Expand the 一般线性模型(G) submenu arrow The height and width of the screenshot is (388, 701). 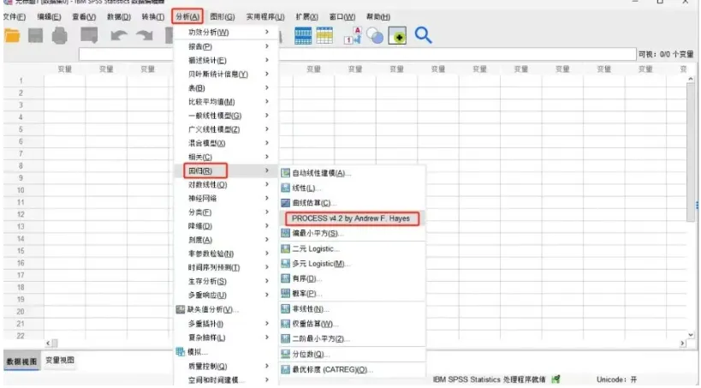267,116
